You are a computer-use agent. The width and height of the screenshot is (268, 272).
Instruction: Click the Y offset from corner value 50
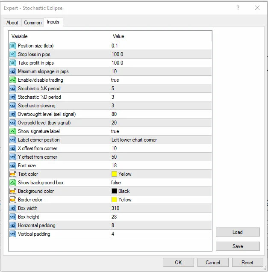(x=161, y=157)
